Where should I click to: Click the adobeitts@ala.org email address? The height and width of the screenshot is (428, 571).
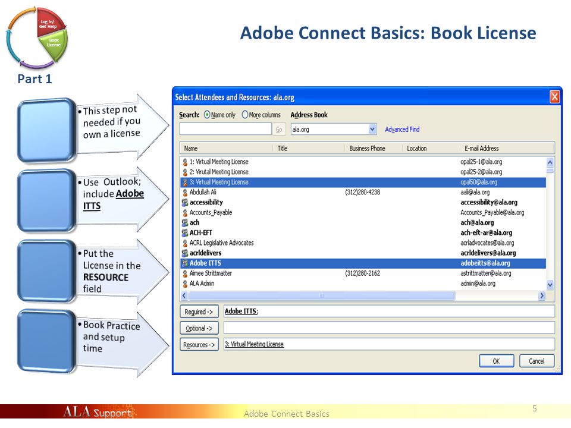tap(485, 263)
